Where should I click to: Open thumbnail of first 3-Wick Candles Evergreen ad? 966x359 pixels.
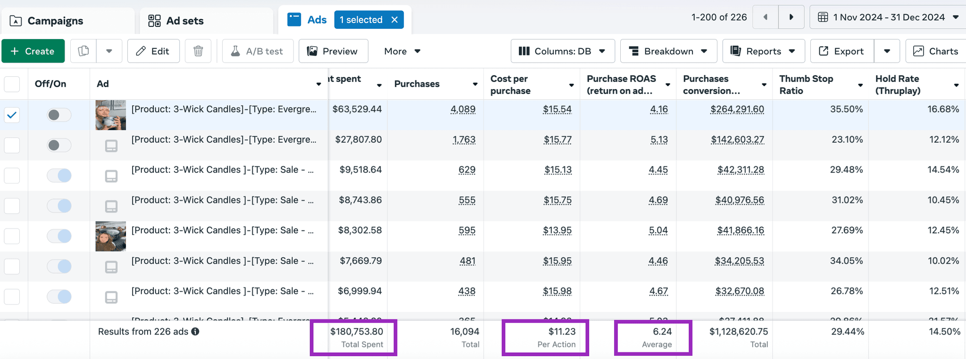tap(111, 115)
